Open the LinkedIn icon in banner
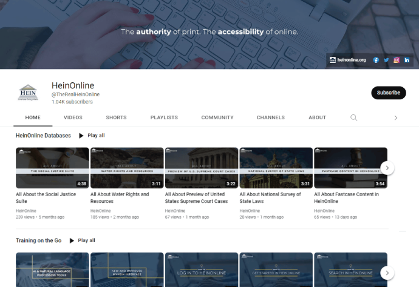419x287 pixels. (407, 60)
